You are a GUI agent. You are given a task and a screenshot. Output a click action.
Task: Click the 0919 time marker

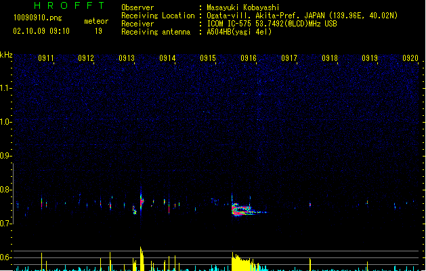[370, 58]
